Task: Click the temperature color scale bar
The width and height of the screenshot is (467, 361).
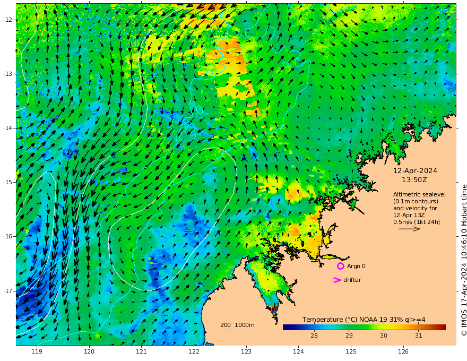Action: pos(364,327)
